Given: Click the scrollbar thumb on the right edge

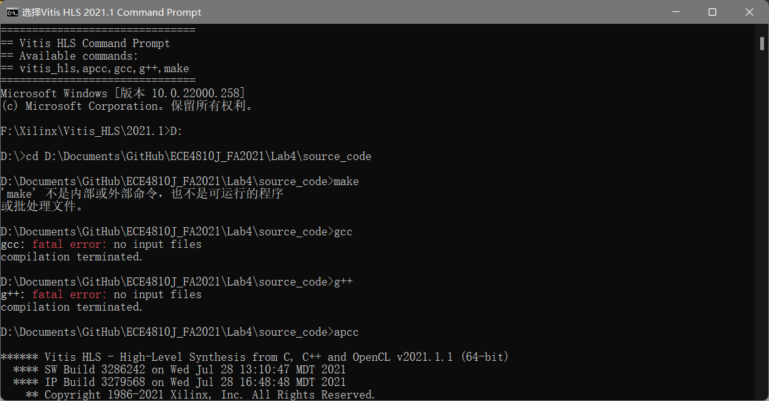Looking at the screenshot, I should coord(762,42).
